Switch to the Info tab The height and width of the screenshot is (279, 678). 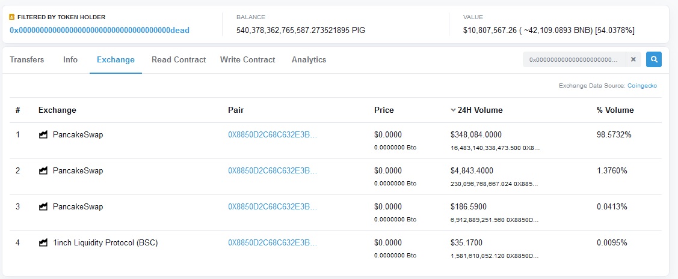coord(70,60)
